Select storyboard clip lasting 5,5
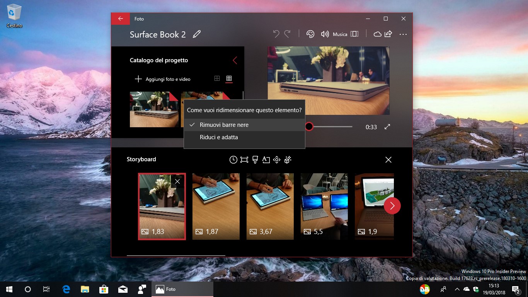Image resolution: width=528 pixels, height=297 pixels. tap(324, 207)
